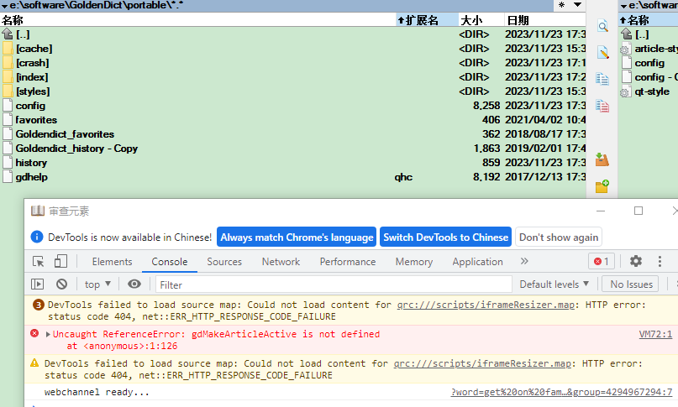Viewport: 678px width, 407px height.
Task: Click the parent directory icon in right panel
Action: (626, 34)
